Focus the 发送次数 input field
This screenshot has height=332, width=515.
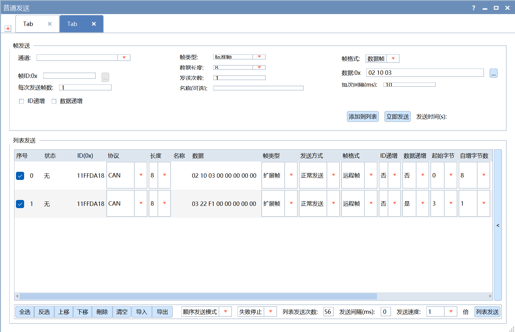point(239,78)
